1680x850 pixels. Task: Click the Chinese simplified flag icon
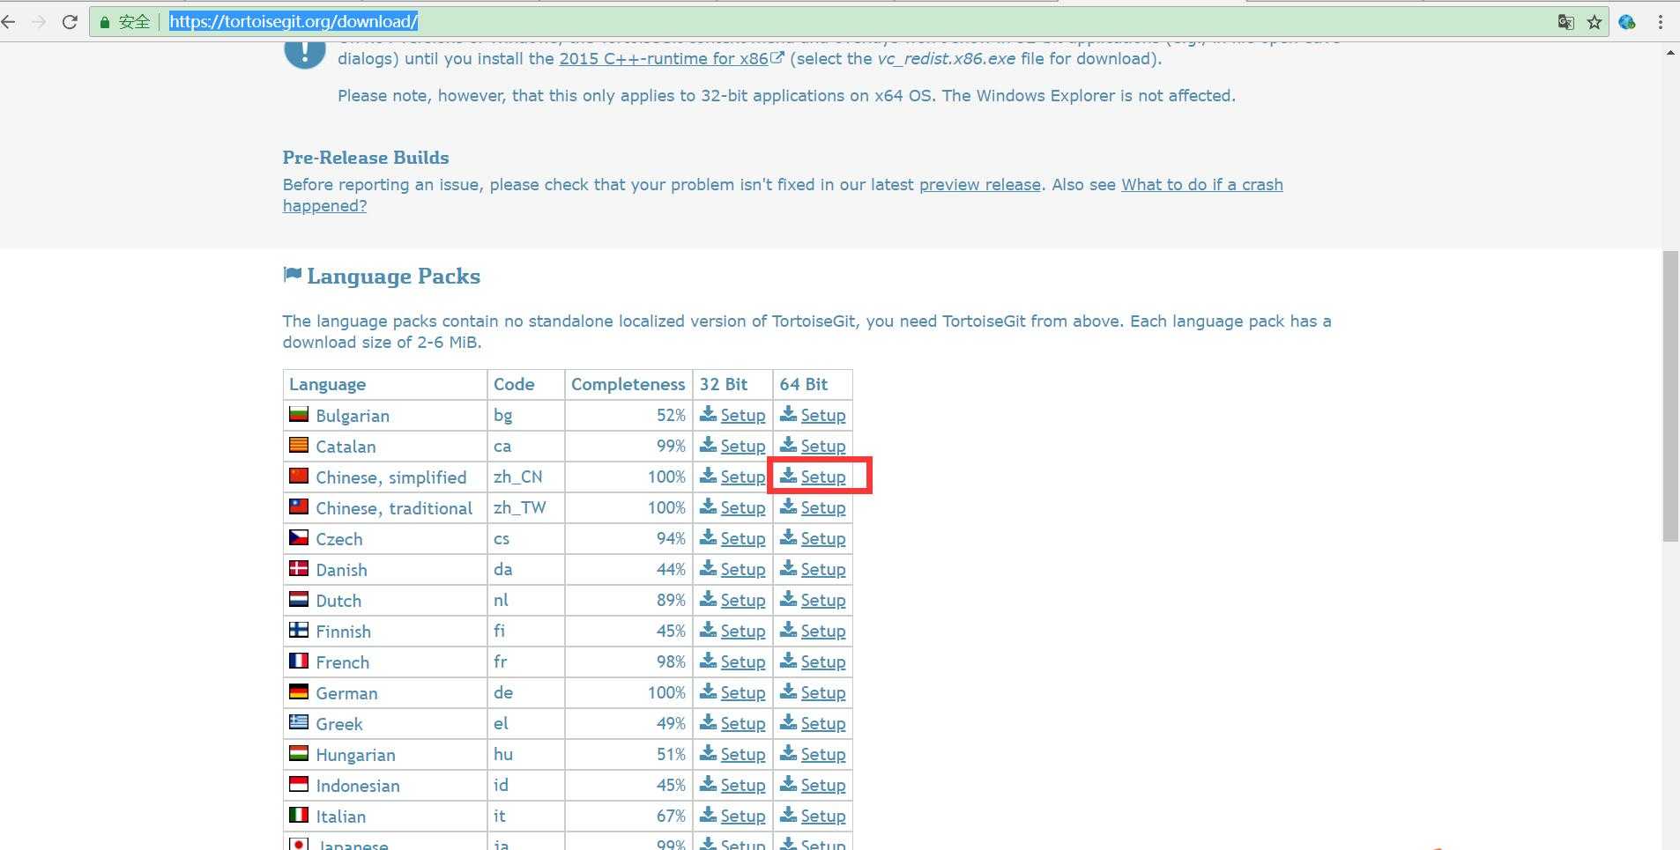pyautogui.click(x=299, y=476)
